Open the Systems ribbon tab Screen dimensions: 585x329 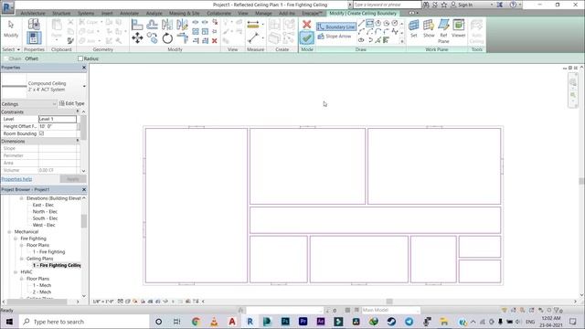(86, 13)
